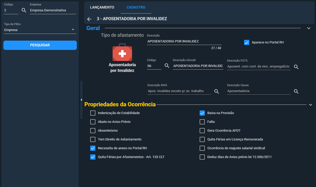
Task: Click the eSocial Código field 06
Action: (154, 66)
